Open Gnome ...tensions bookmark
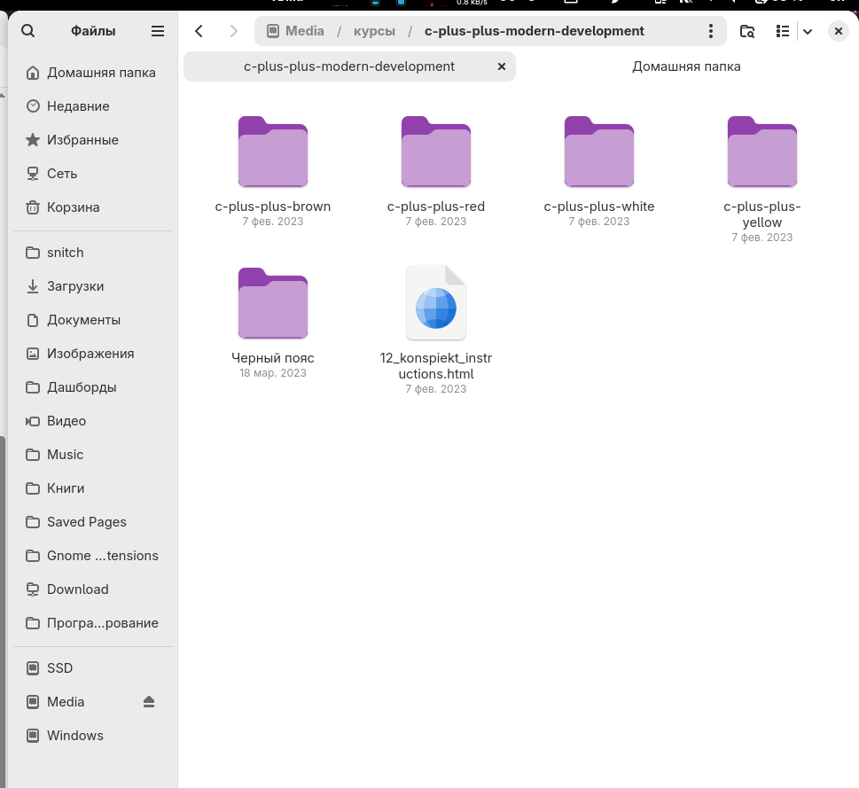 pyautogui.click(x=93, y=556)
